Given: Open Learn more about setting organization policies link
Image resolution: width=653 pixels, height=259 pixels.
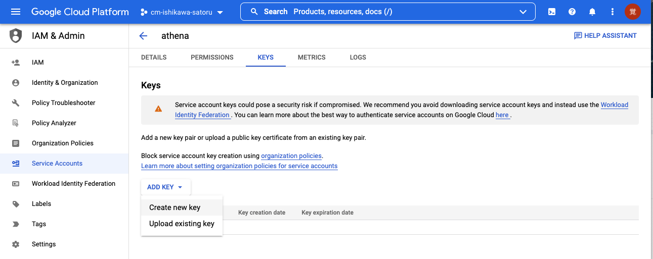Looking at the screenshot, I should click(x=239, y=166).
